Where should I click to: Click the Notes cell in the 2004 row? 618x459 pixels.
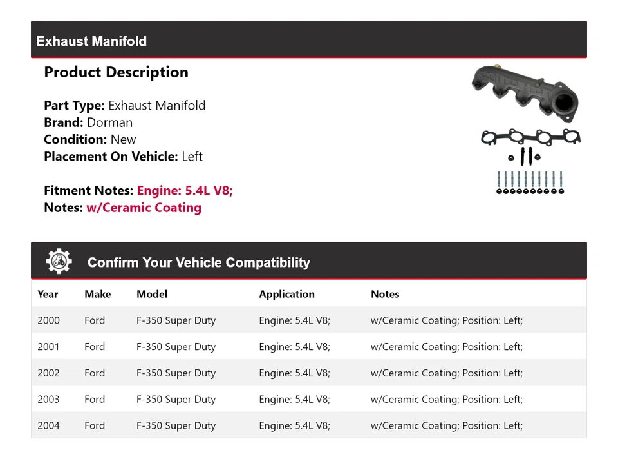(446, 426)
